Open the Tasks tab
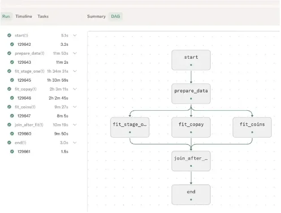The width and height of the screenshot is (281, 213). coord(43,16)
